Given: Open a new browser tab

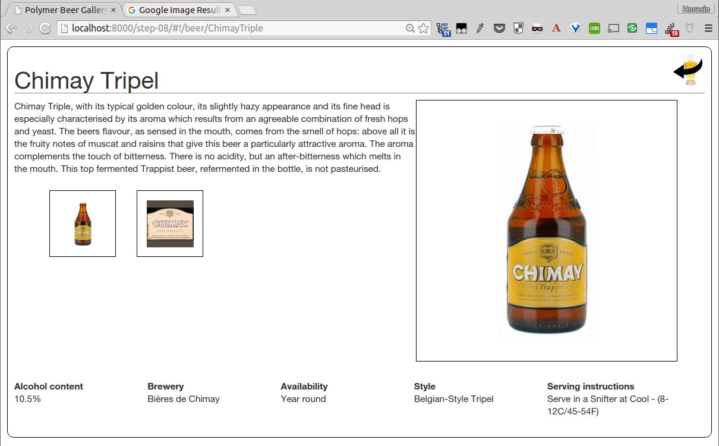Looking at the screenshot, I should coord(247,10).
